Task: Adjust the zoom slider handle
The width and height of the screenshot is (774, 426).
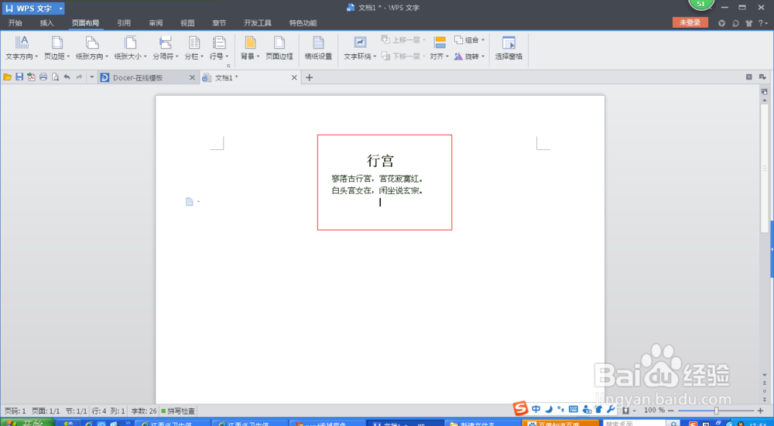Action: tap(716, 411)
